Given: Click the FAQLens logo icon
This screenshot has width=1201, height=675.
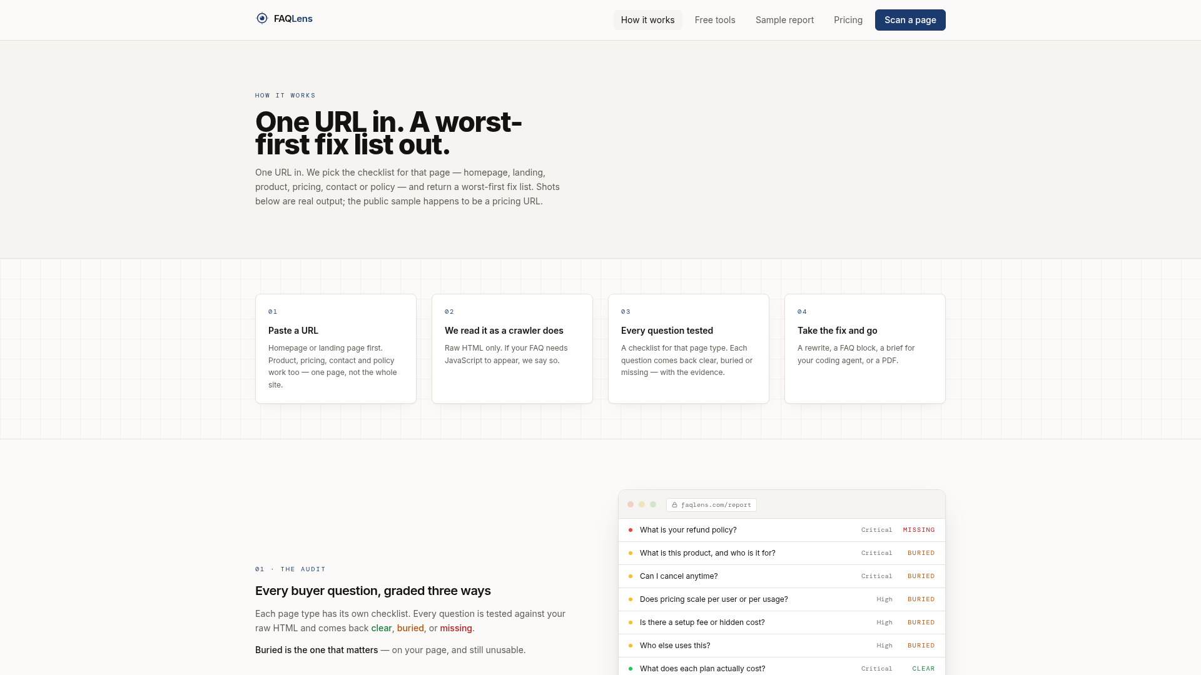Looking at the screenshot, I should [262, 19].
